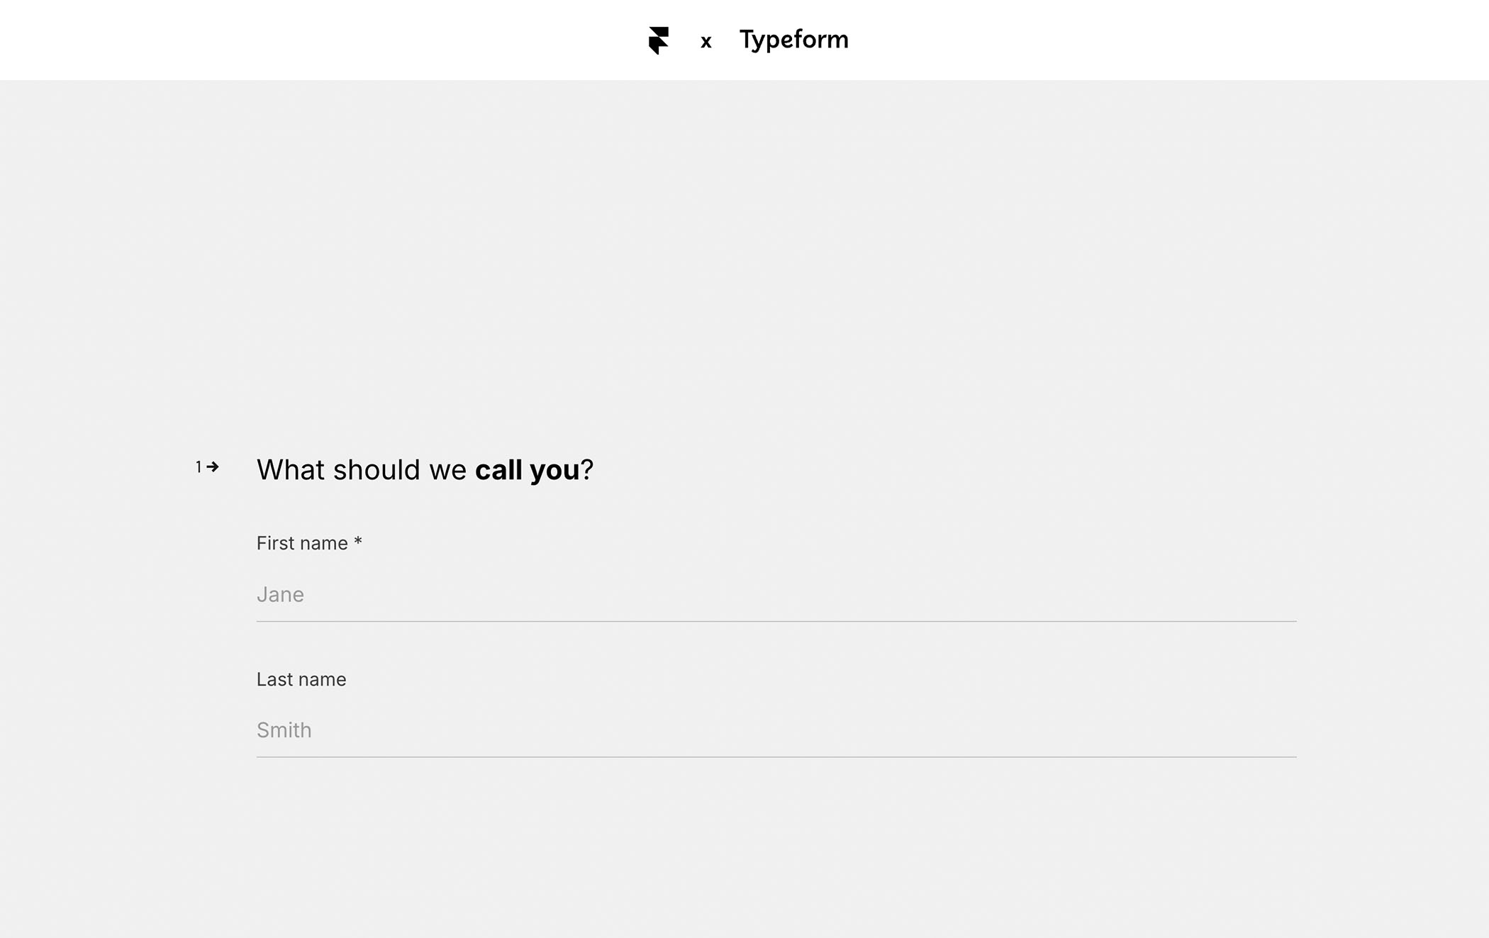Focus the First name input field
The width and height of the screenshot is (1489, 938).
pos(776,595)
